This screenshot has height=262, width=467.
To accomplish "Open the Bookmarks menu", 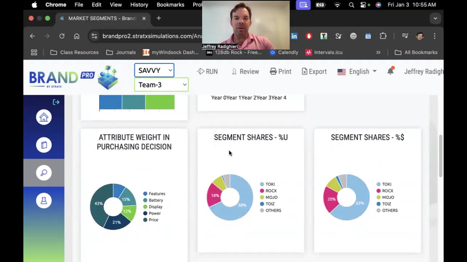I will [170, 5].
